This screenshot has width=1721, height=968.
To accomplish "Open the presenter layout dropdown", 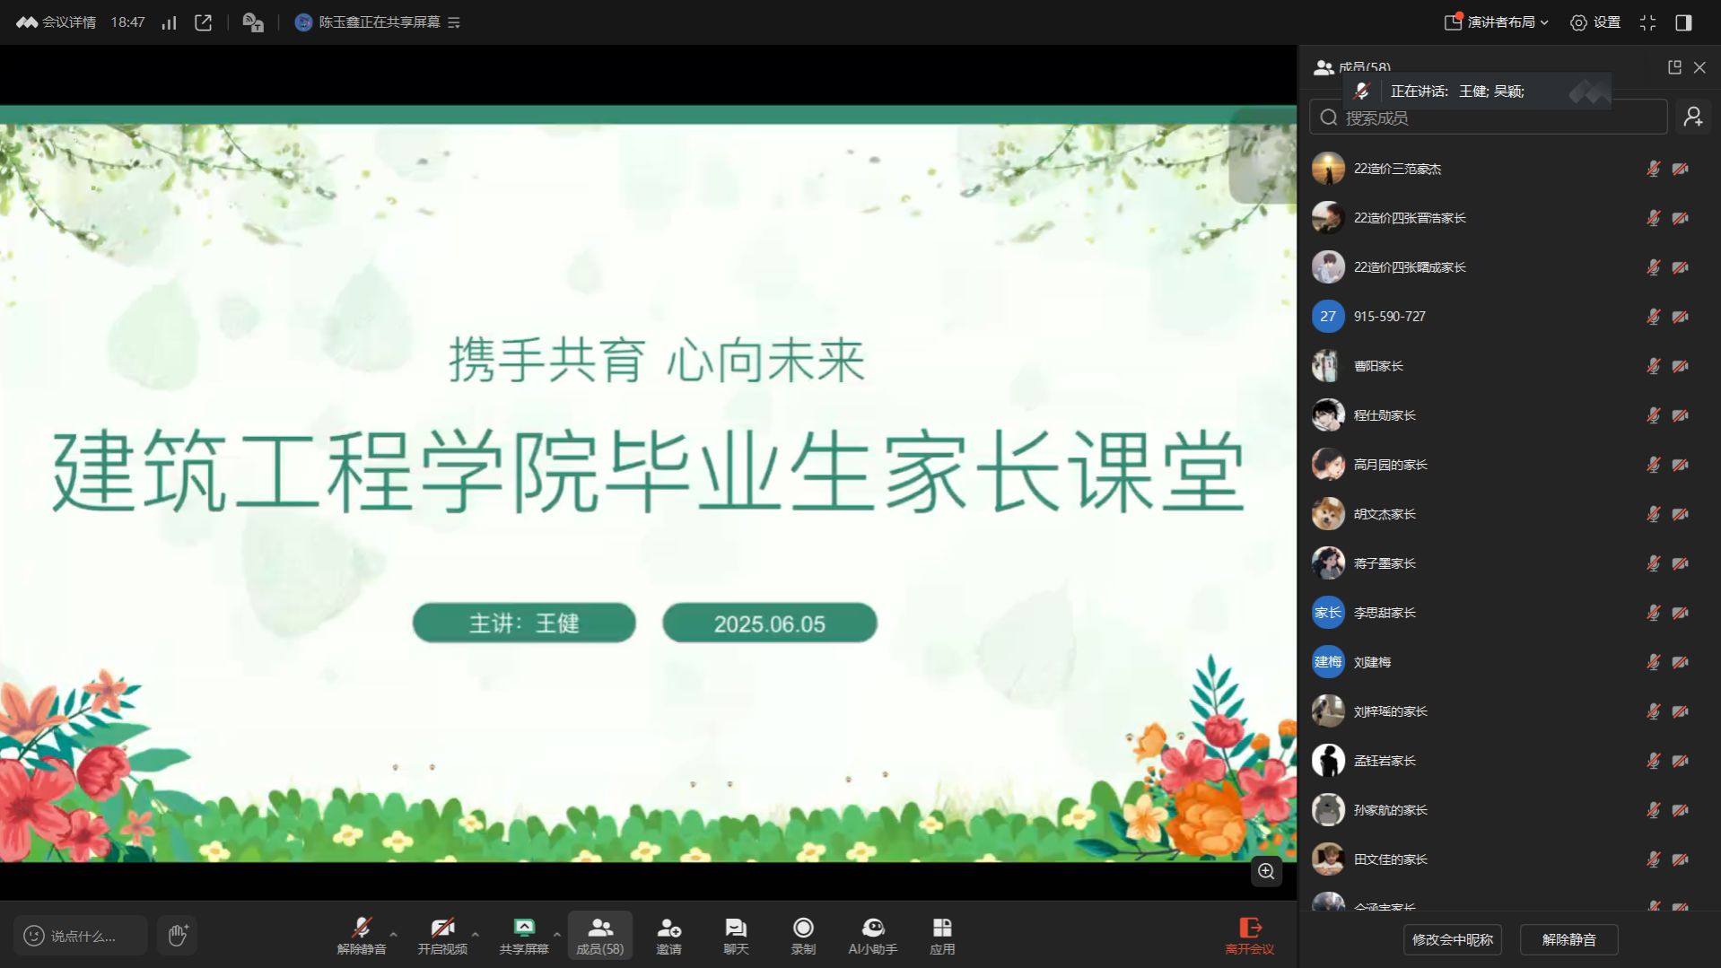I will (1496, 22).
